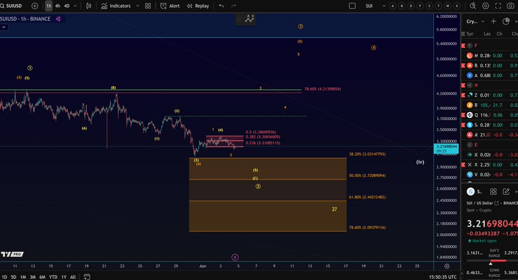Select the 1D date range
This screenshot has width=518, height=280.
[4, 277]
